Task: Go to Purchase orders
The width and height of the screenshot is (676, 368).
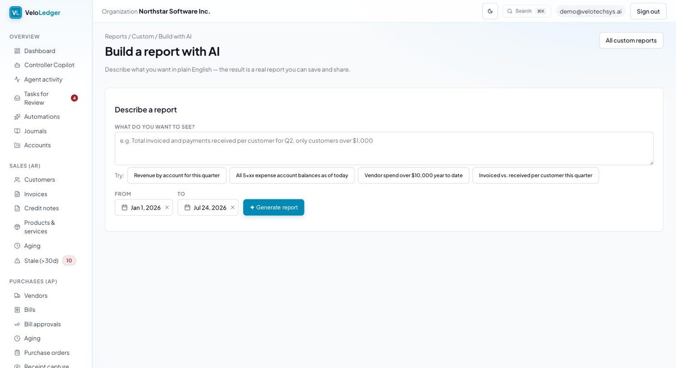Action: pos(46,353)
